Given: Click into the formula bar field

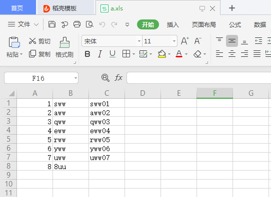Looking at the screenshot, I should coord(199,78).
